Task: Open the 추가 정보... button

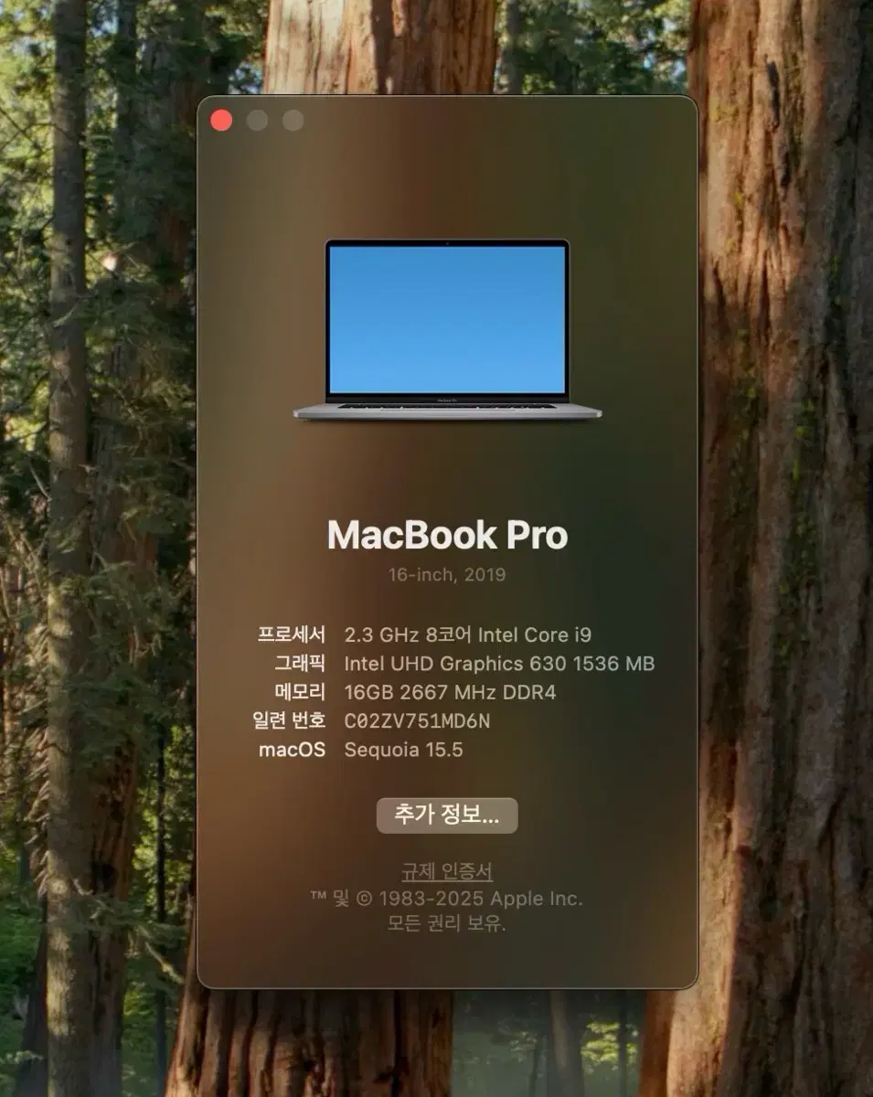Action: click(x=447, y=815)
